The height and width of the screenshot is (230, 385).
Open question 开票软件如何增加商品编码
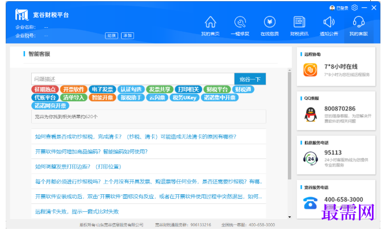(91, 152)
